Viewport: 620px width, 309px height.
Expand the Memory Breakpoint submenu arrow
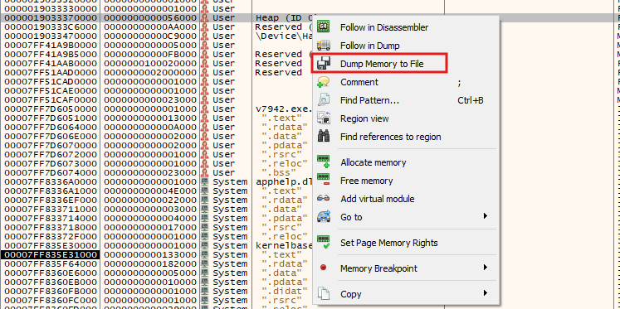(x=486, y=268)
